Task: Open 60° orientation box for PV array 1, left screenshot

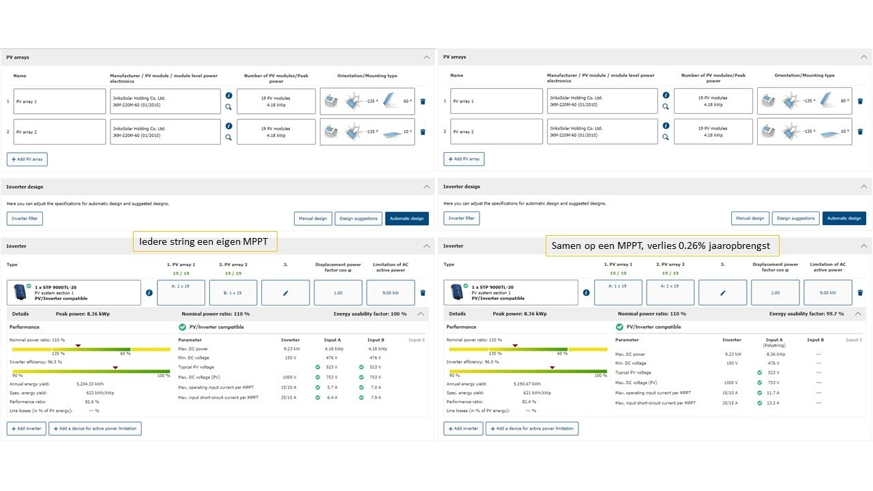Action: [368, 101]
